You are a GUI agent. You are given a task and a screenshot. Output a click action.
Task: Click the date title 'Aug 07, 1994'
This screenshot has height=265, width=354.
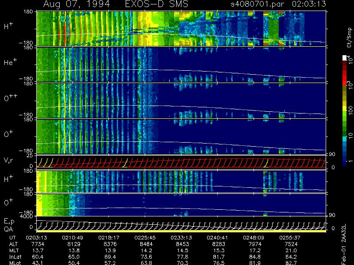77,4
